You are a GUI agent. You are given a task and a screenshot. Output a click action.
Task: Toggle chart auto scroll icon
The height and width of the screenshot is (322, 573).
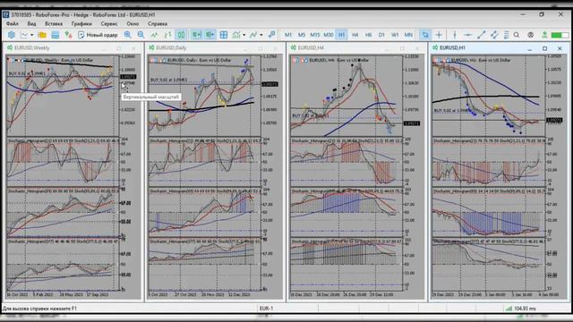coord(210,35)
